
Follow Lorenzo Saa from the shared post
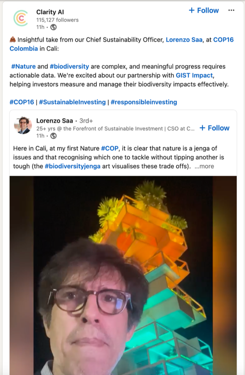click(x=214, y=128)
